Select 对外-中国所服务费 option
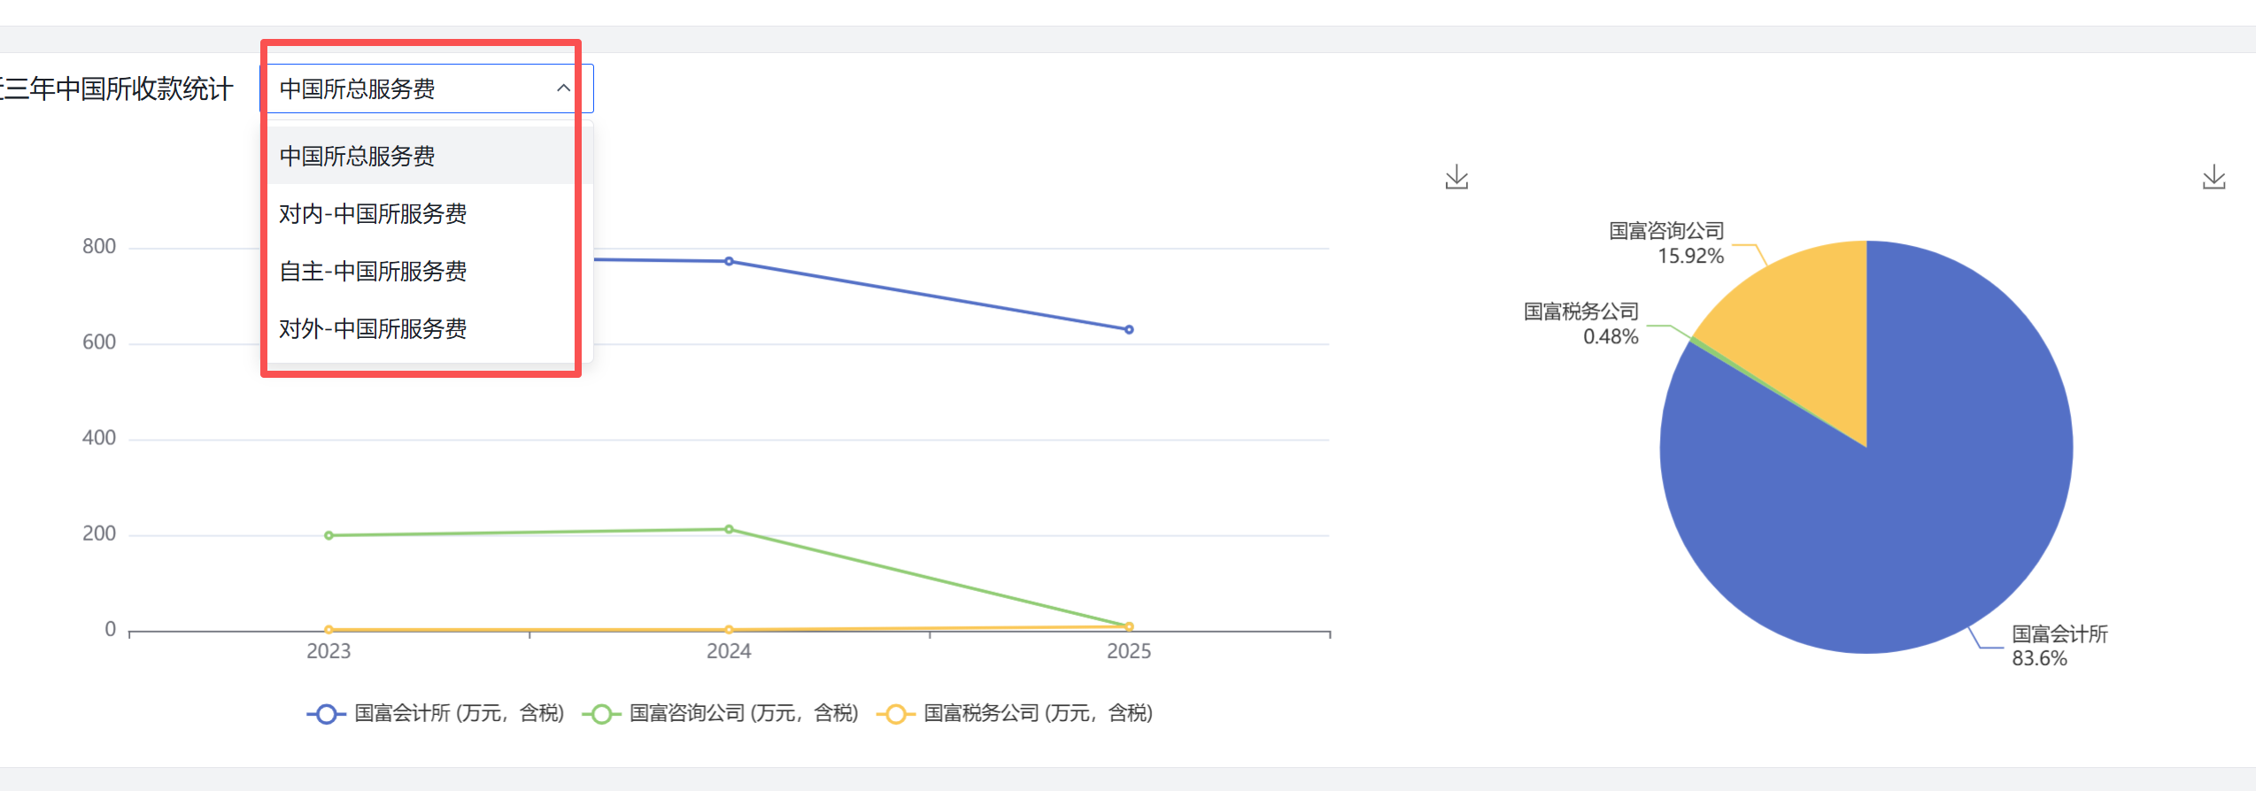The height and width of the screenshot is (791, 2256). click(373, 329)
